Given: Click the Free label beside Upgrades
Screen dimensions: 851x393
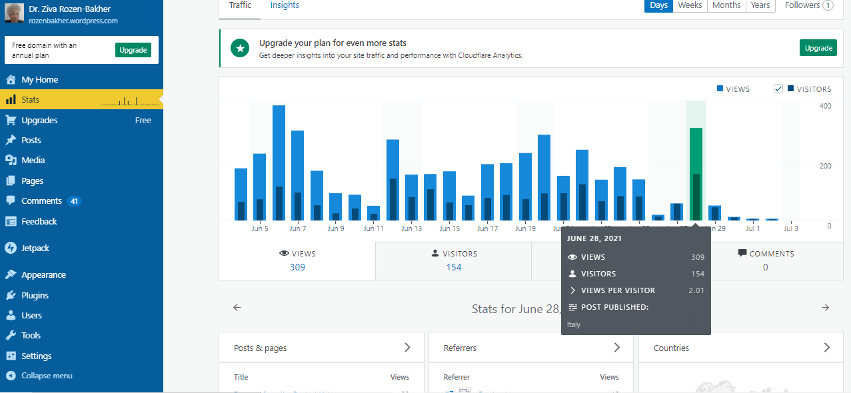Looking at the screenshot, I should [x=143, y=121].
